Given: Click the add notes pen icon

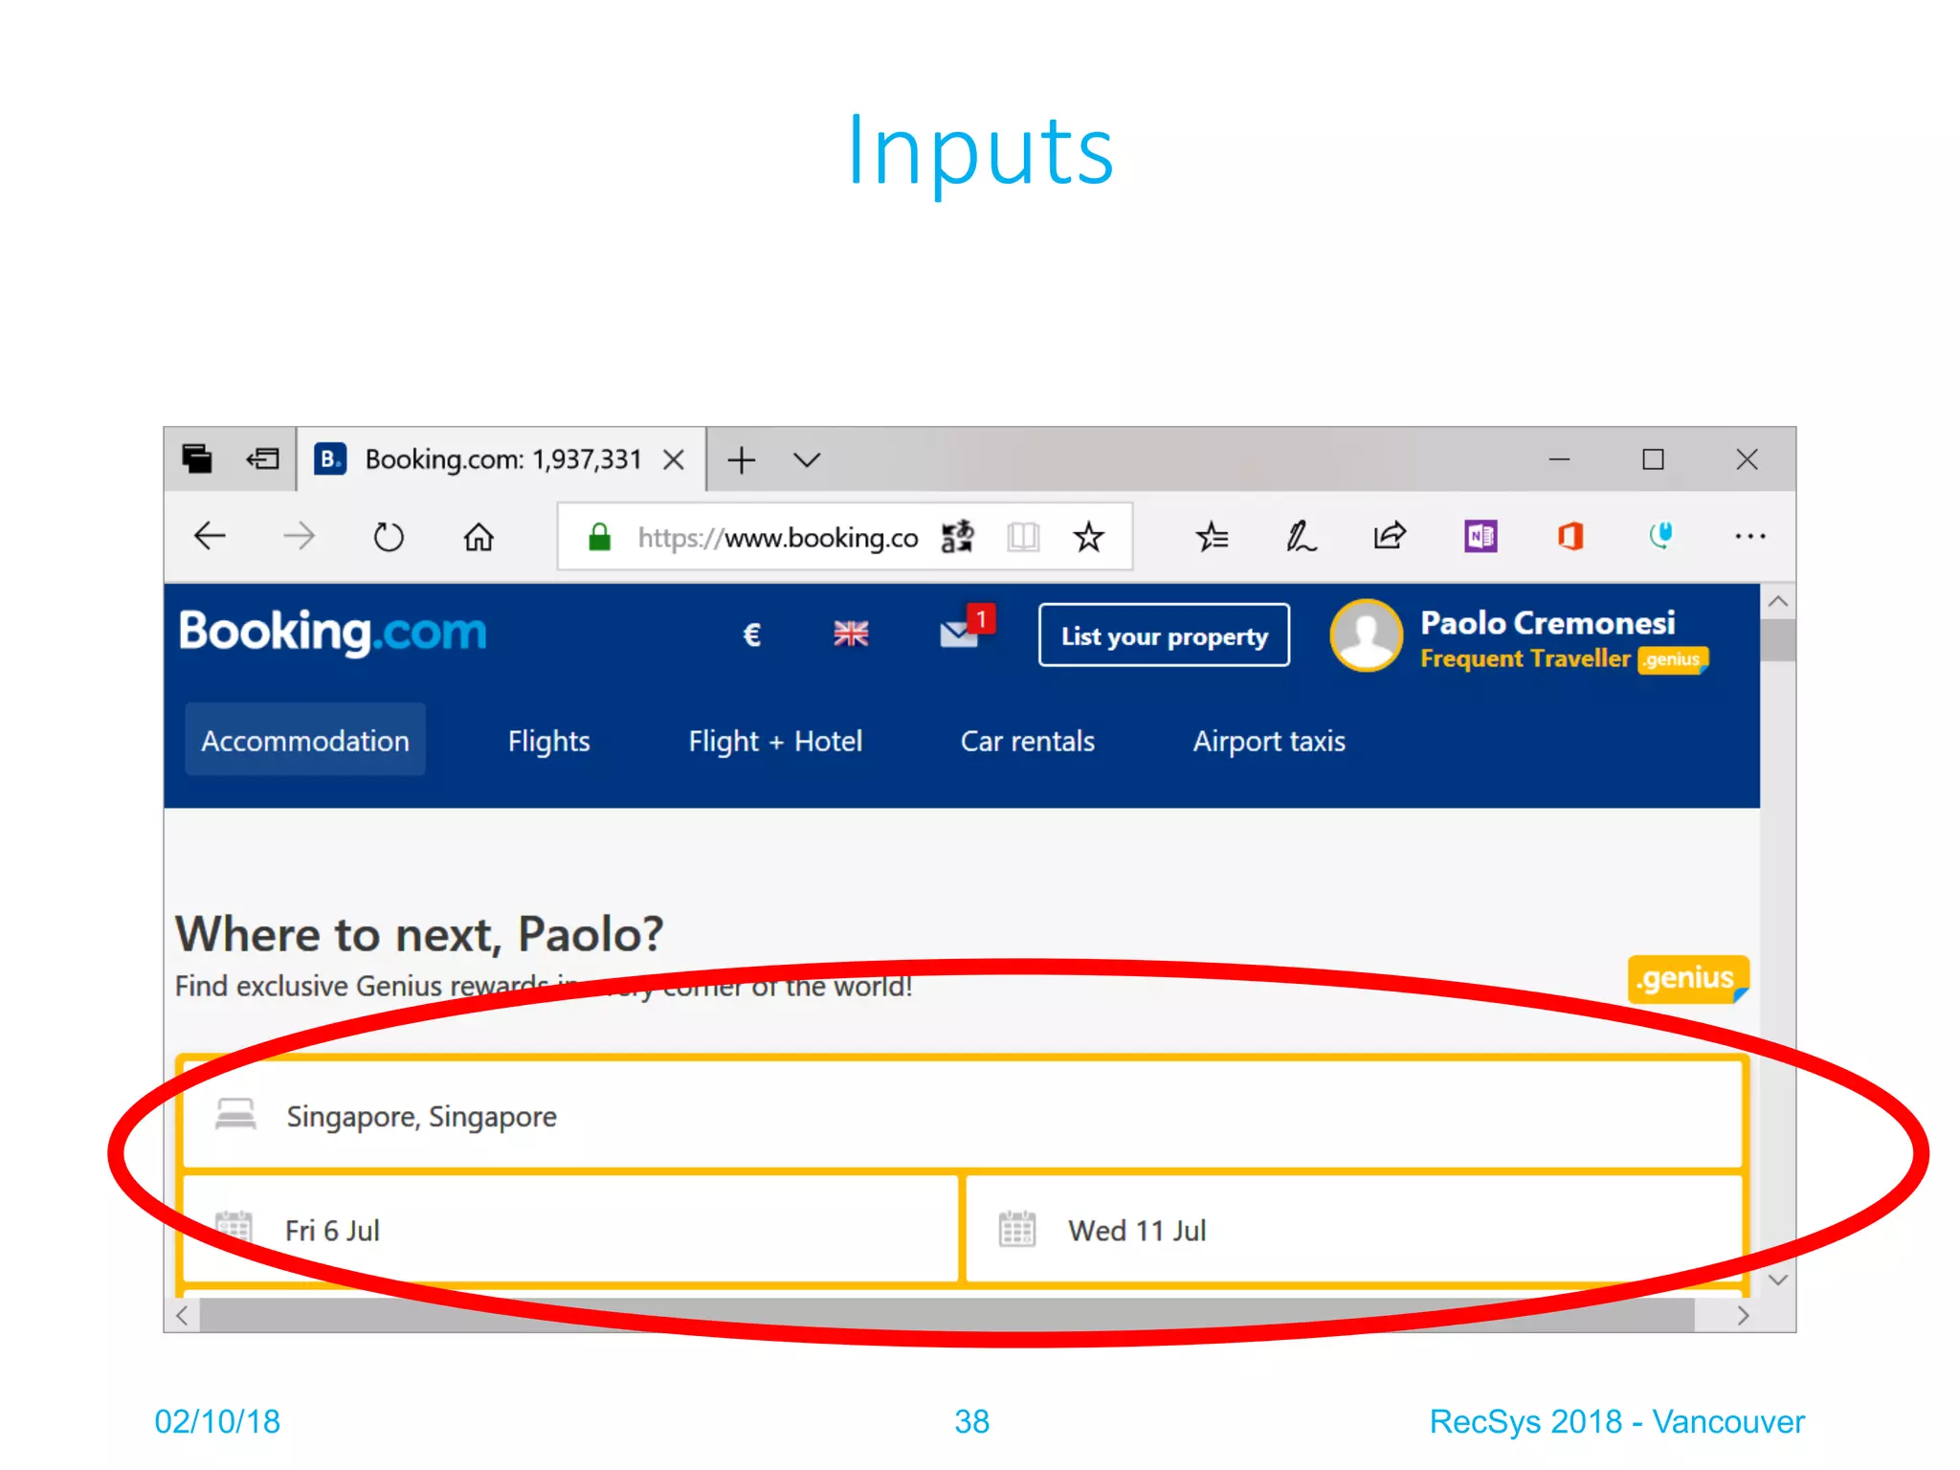Looking at the screenshot, I should [1301, 537].
